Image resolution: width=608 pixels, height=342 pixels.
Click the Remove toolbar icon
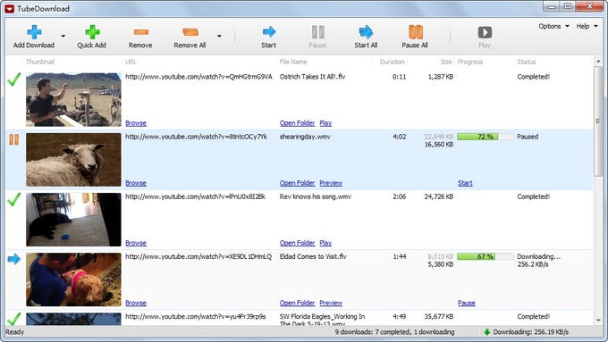pyautogui.click(x=140, y=32)
